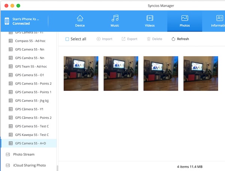
Task: Open album GPS Team 55 - Ad-hoc
Action: pyautogui.click(x=31, y=67)
